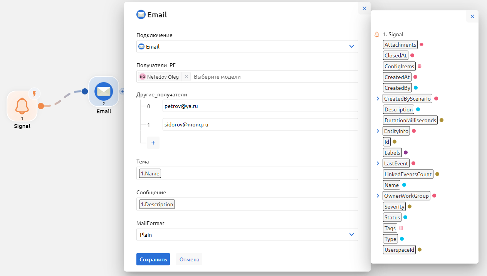Expand the CreatedByScenario tree item
Screen dimensions: 487x276
378,99
